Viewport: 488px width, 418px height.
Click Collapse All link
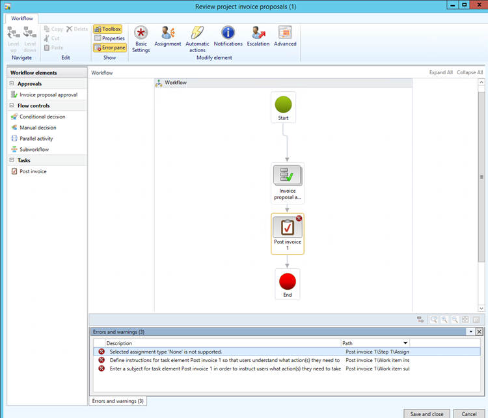point(470,73)
